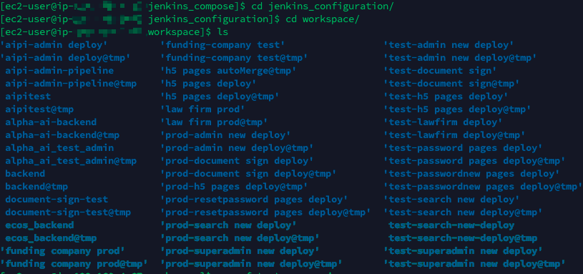Select 'prod-resetpassword pages deploy' entry
This screenshot has height=274, width=583.
pyautogui.click(x=254, y=200)
